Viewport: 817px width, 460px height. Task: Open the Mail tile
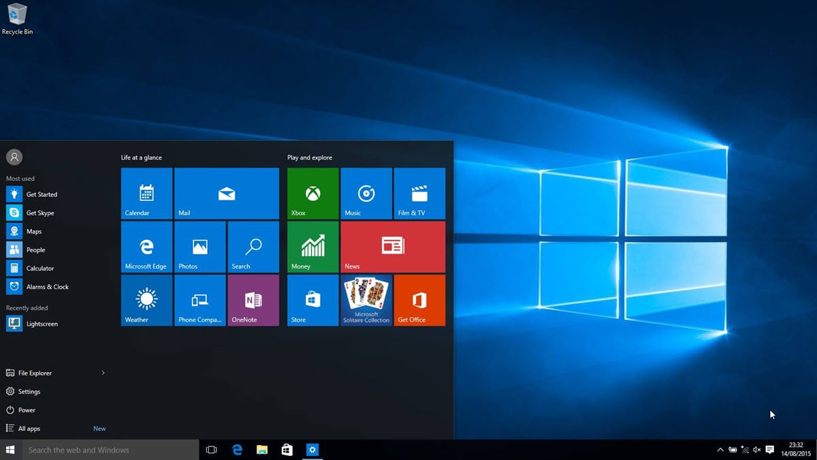point(227,194)
